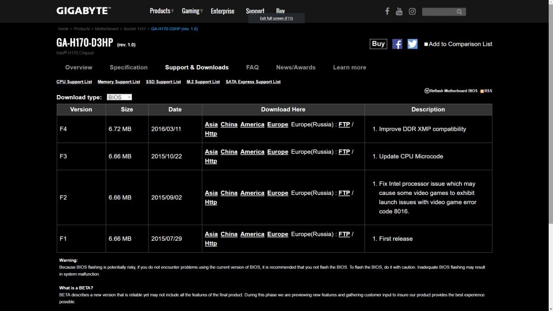The width and height of the screenshot is (553, 311).
Task: Click the Version column header
Action: 81,110
